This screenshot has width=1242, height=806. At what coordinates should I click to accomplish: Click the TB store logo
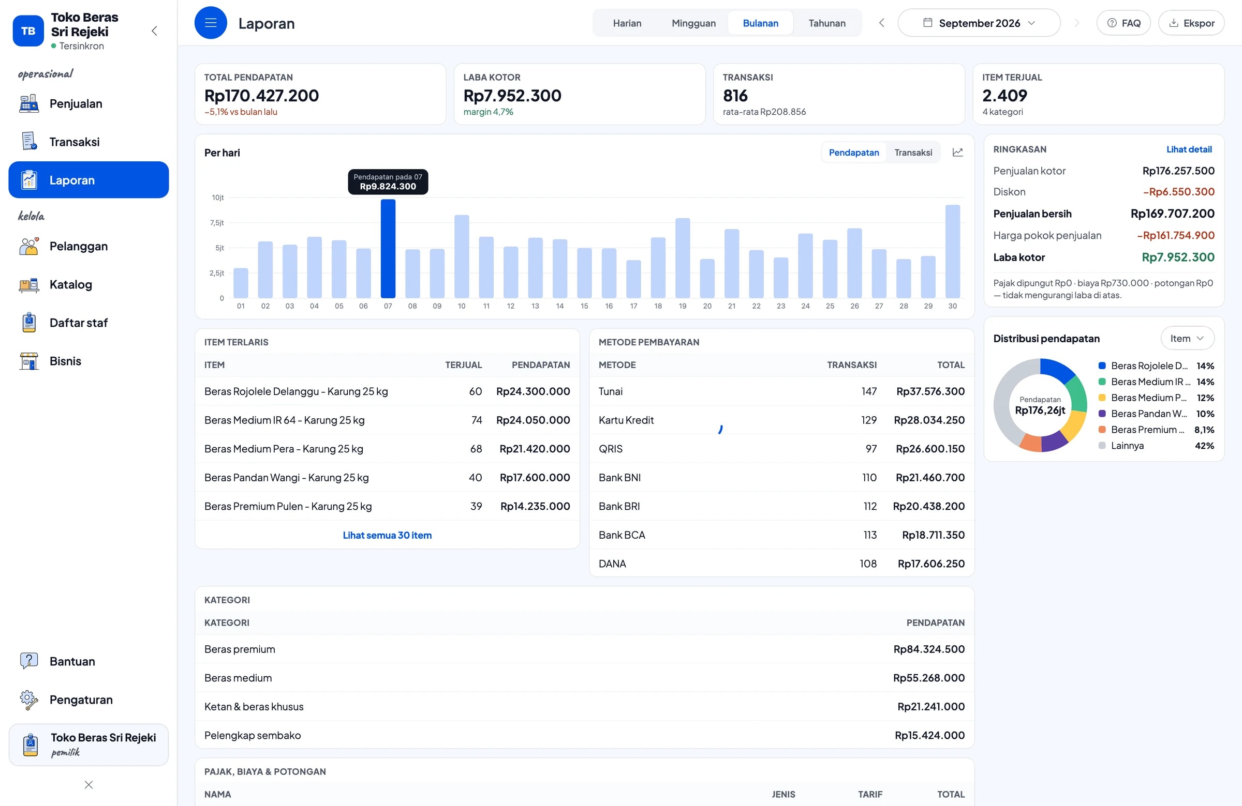pyautogui.click(x=28, y=31)
